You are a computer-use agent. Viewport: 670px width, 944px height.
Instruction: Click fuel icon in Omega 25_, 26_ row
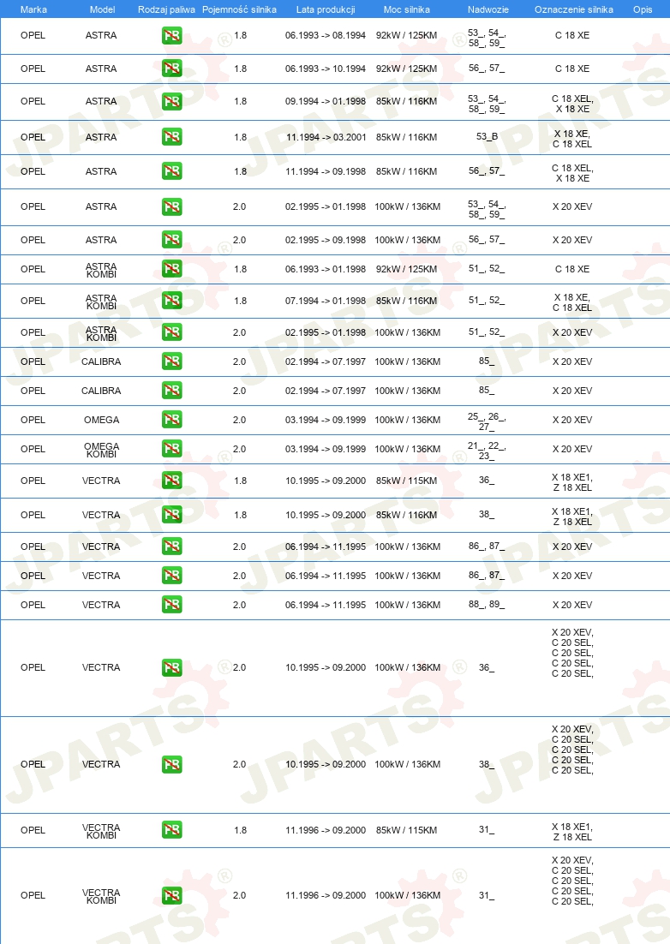171,420
